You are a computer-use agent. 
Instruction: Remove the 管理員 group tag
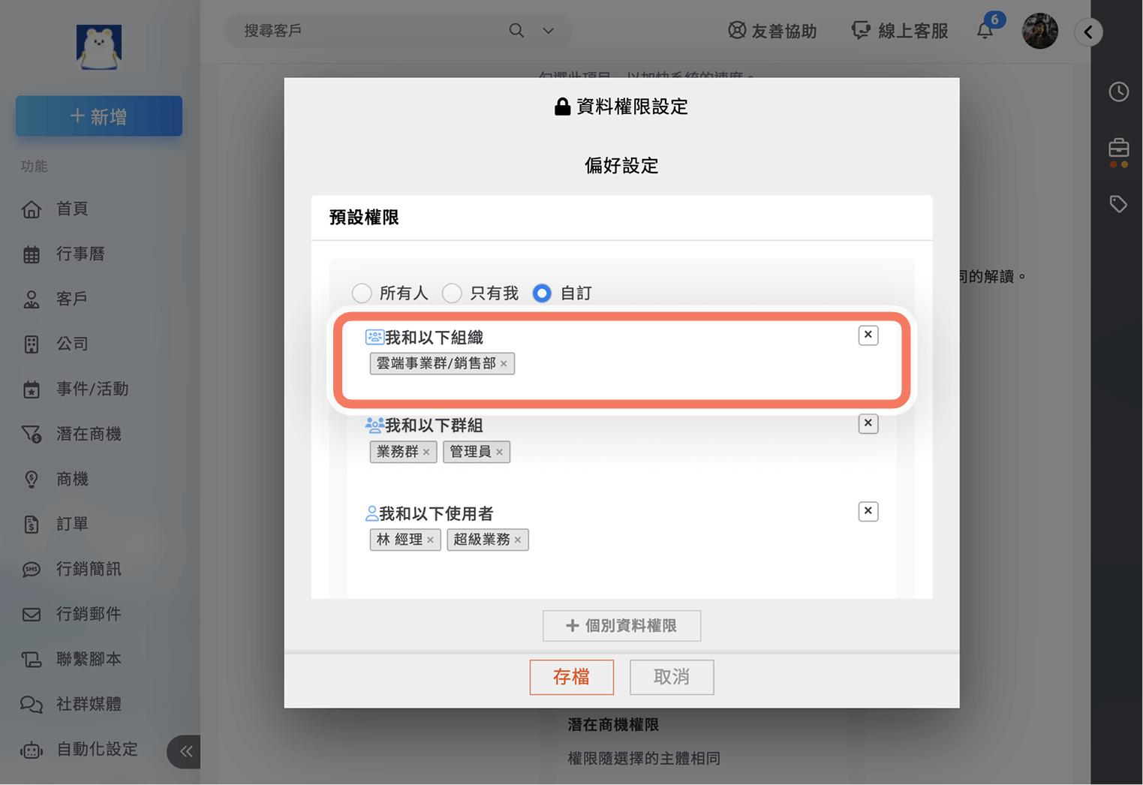[x=500, y=453]
